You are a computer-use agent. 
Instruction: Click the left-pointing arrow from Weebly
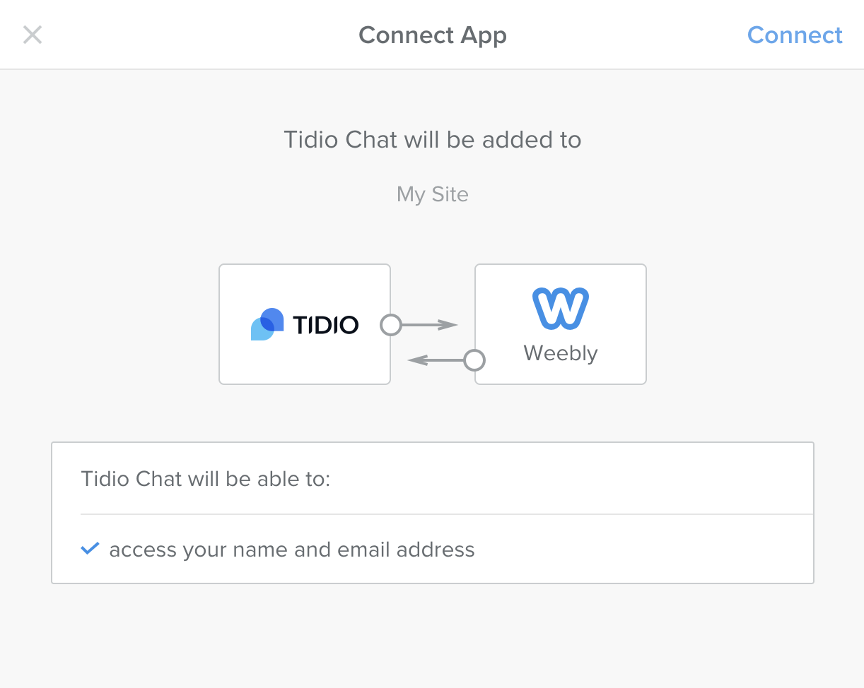pos(436,360)
